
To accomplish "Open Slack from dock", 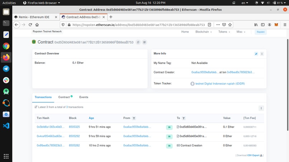I will (6, 80).
